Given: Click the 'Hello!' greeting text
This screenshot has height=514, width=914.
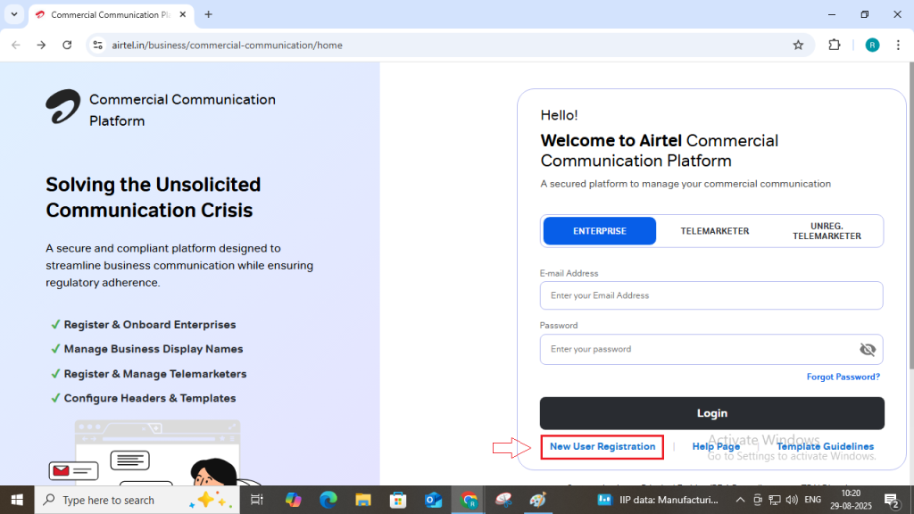Looking at the screenshot, I should coord(559,115).
